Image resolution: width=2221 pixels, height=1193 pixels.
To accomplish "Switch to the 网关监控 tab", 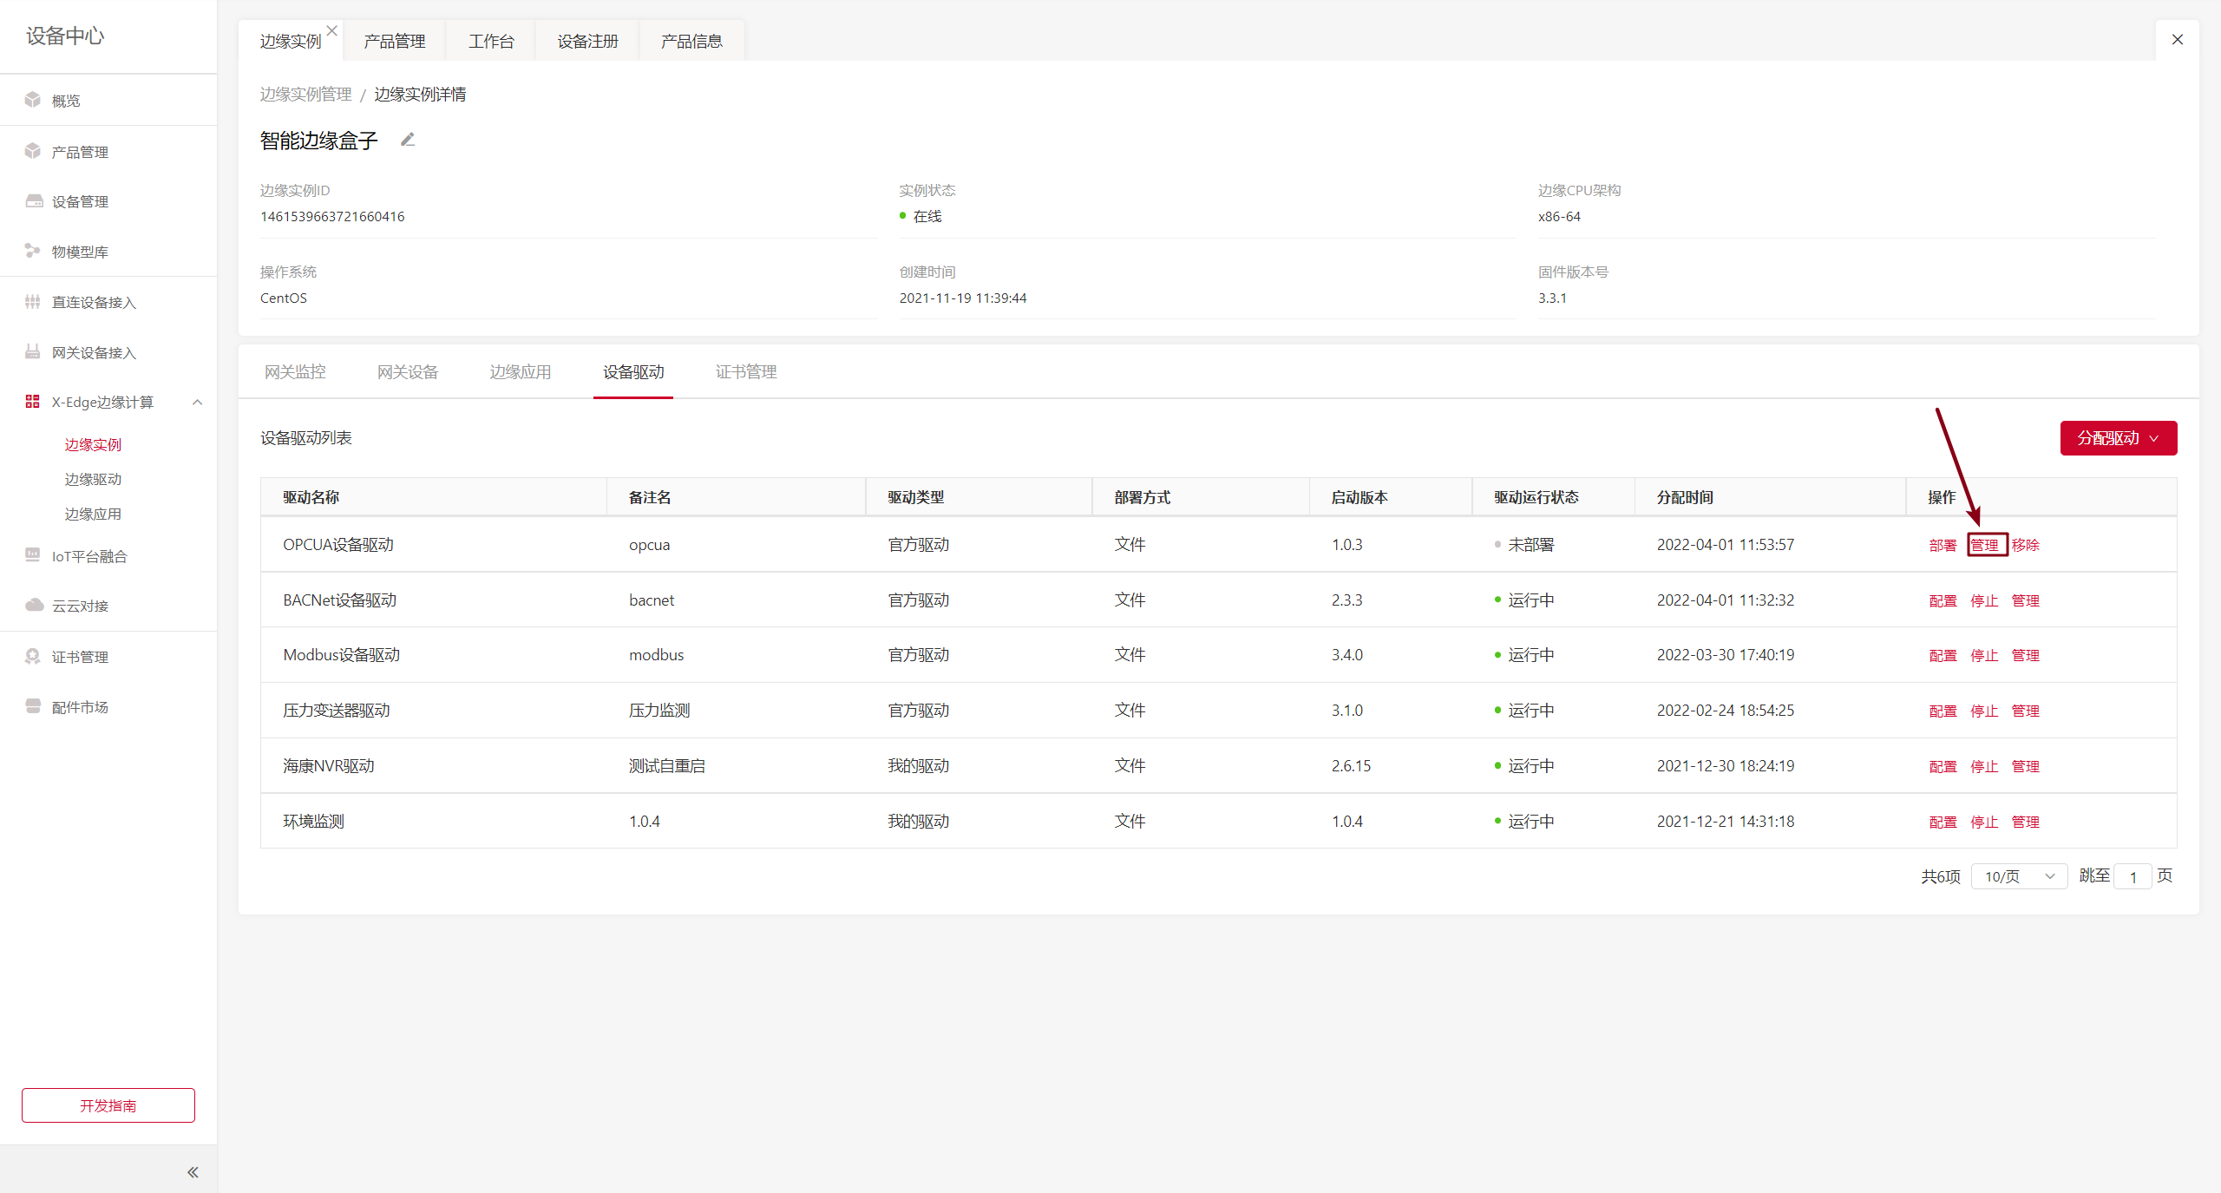I will click(295, 372).
